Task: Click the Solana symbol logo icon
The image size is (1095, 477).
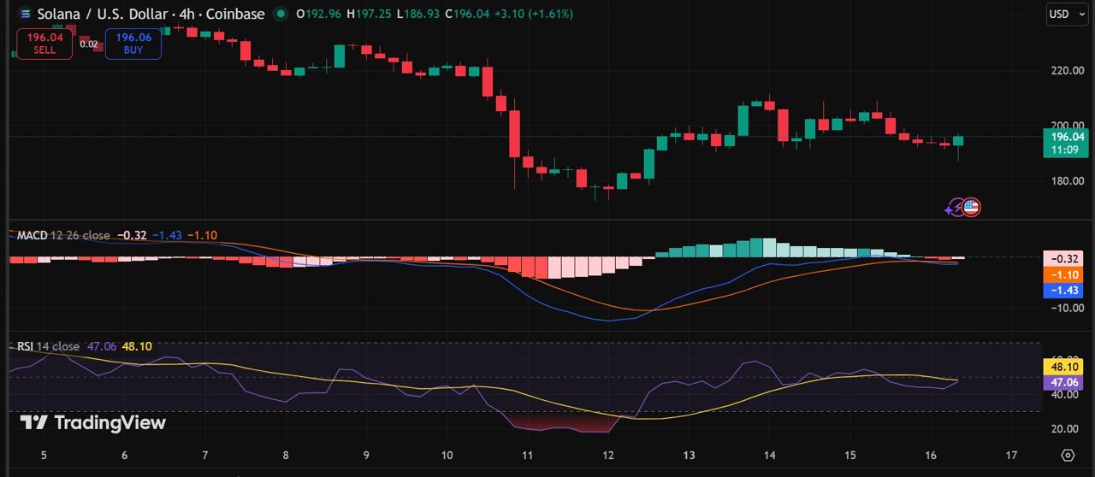Action: 23,14
